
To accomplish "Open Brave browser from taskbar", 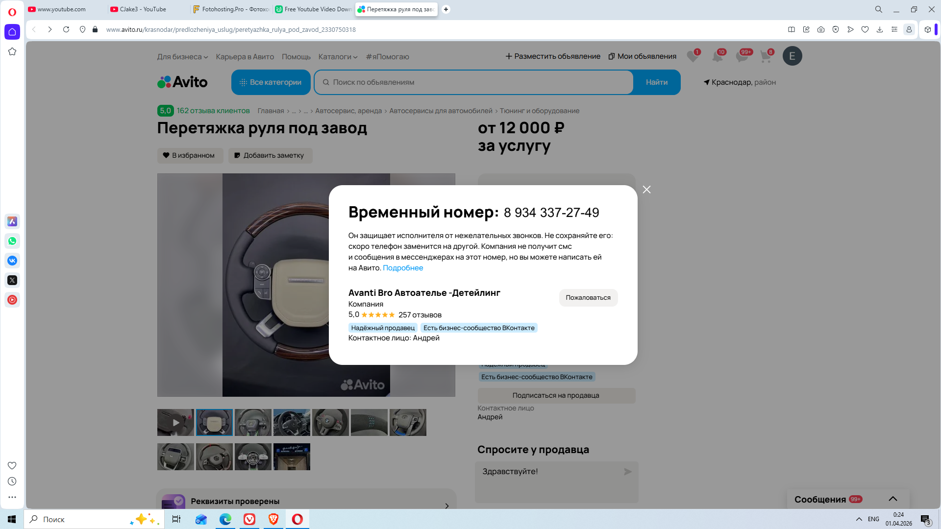I will (x=273, y=519).
